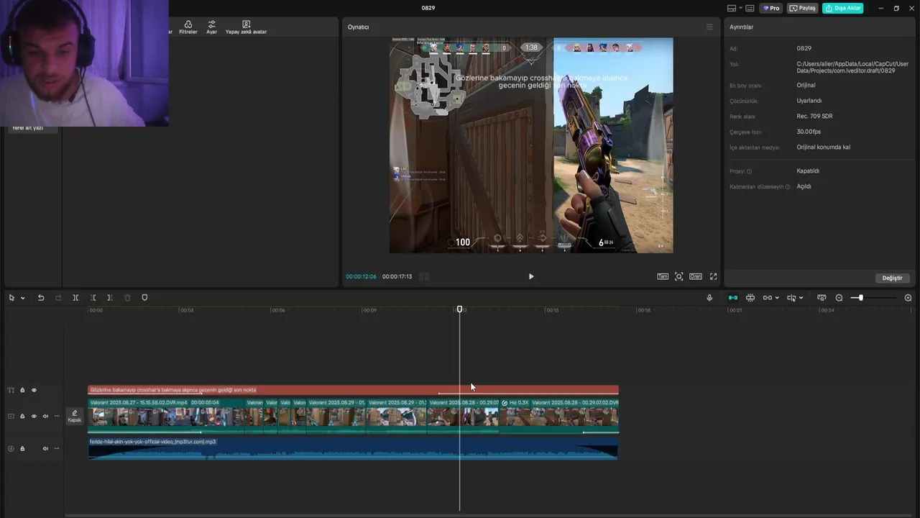Click the Değiştir button
The height and width of the screenshot is (518, 920).
coord(892,278)
